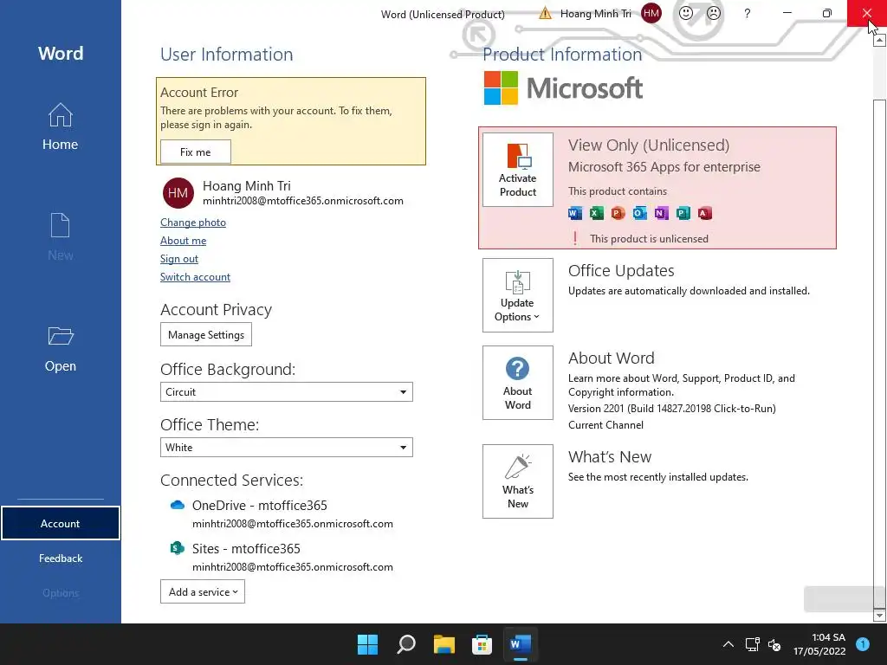Click the 'Current Channel' text
887x665 pixels.
(605, 424)
